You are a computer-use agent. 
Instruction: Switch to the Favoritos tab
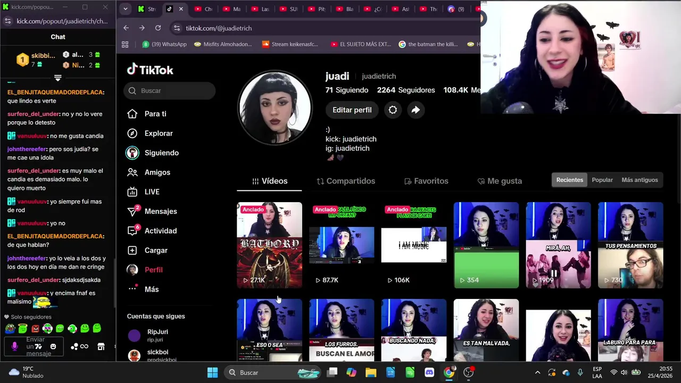coord(426,181)
